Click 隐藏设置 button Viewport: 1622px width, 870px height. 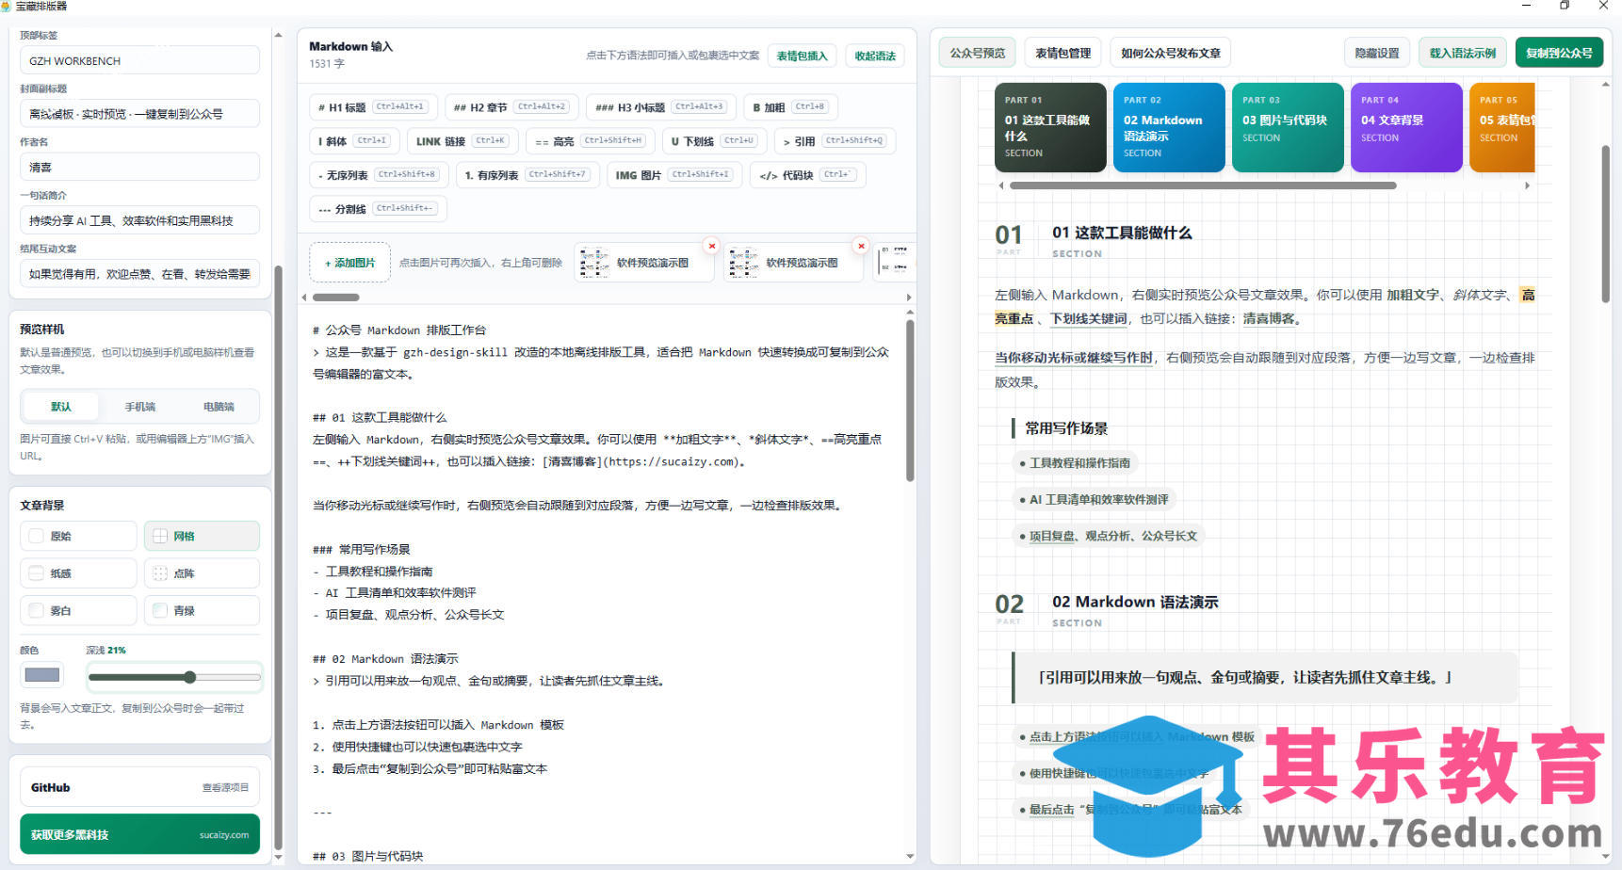[1376, 53]
